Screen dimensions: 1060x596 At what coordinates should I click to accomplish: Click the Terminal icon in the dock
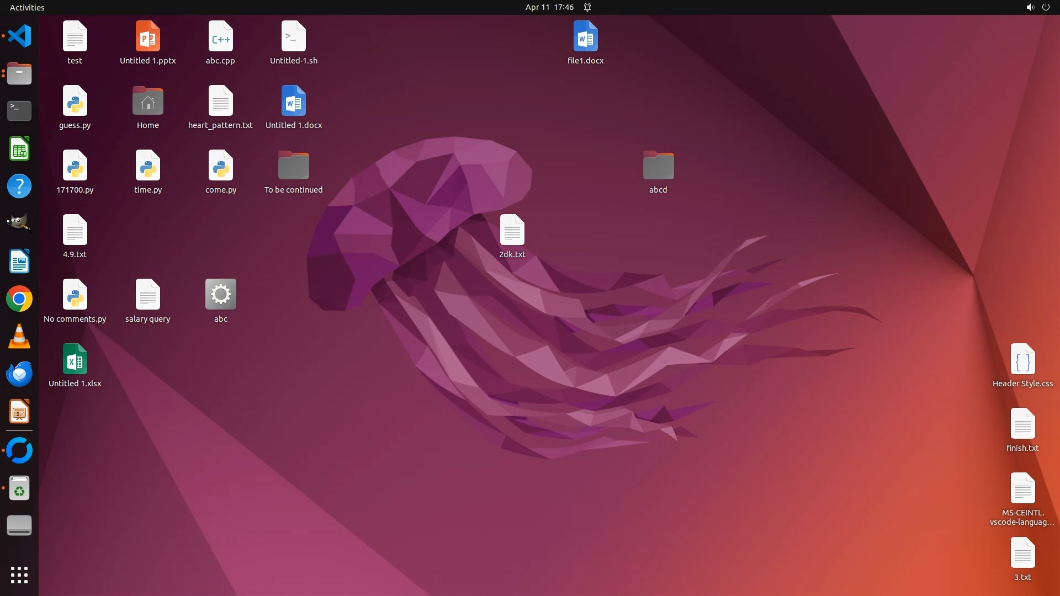[x=19, y=111]
